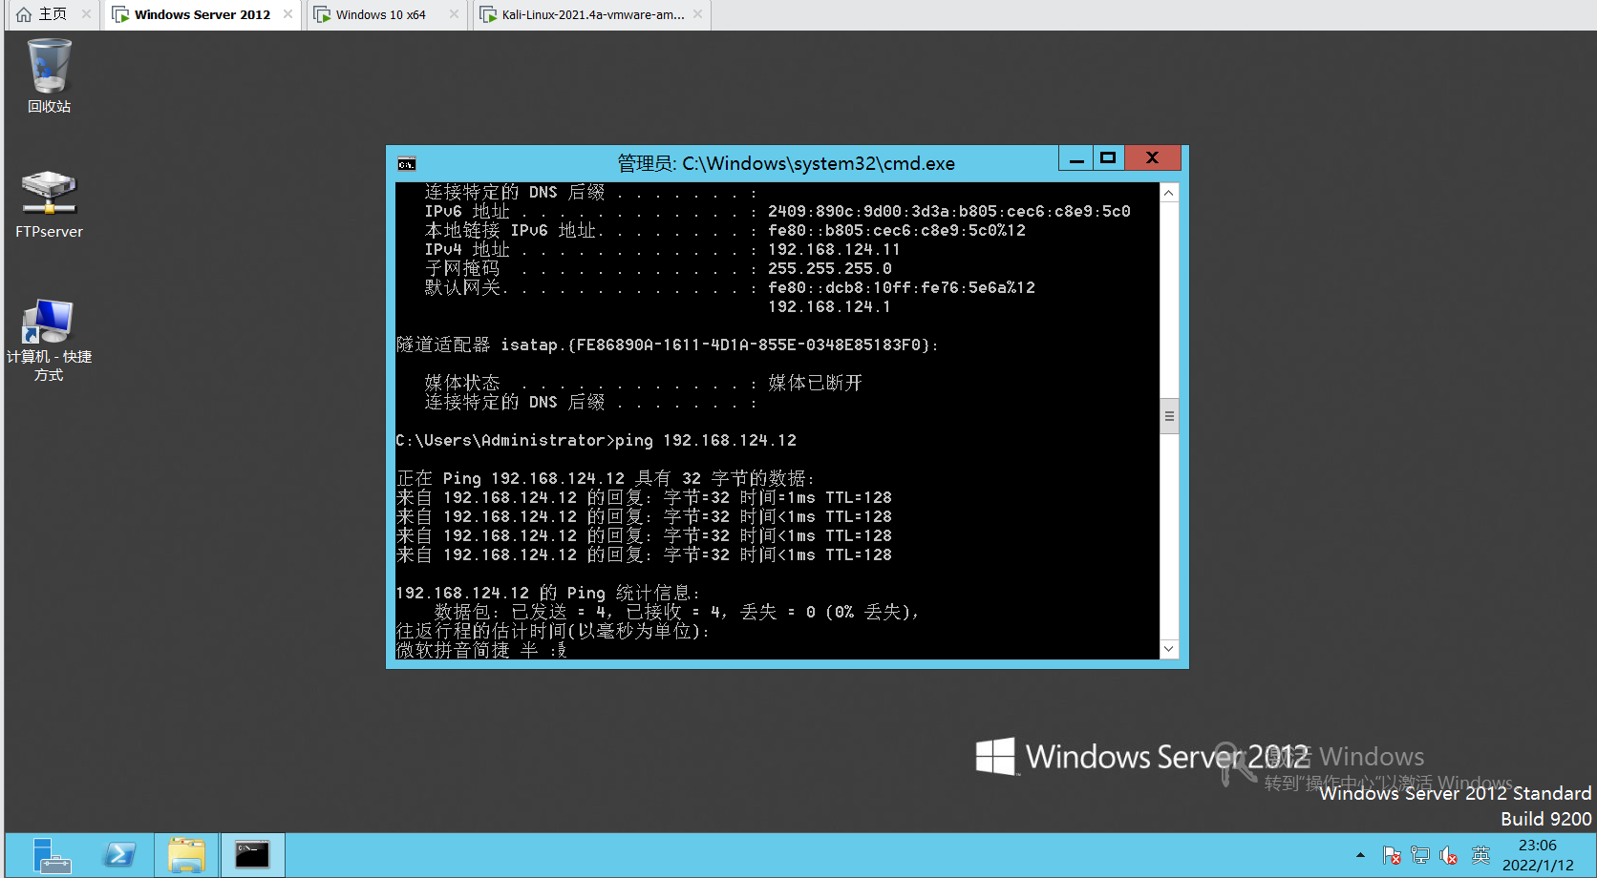
Task: Launch Windows PowerShell from the taskbar
Action: click(119, 855)
